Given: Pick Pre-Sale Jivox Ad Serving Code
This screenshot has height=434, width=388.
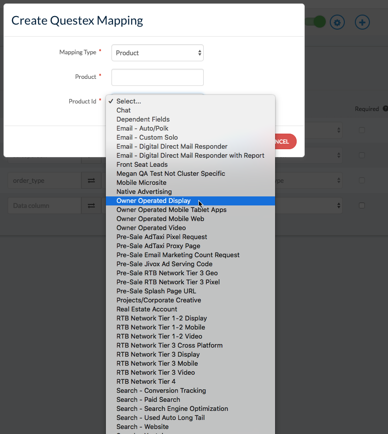Looking at the screenshot, I should pos(190,264).
